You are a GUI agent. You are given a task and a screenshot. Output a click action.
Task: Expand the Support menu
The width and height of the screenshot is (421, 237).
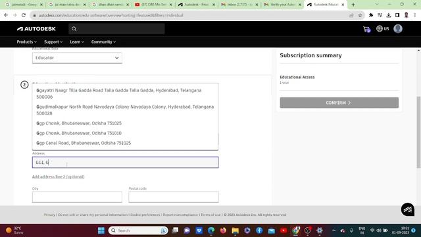[x=53, y=42]
